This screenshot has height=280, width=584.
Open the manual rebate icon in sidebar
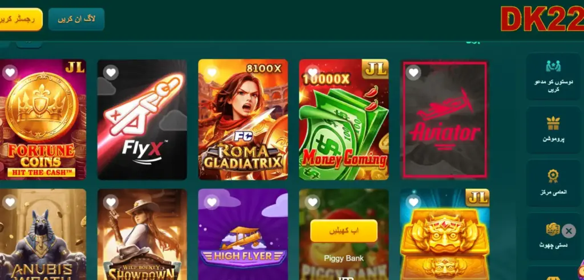point(553,229)
